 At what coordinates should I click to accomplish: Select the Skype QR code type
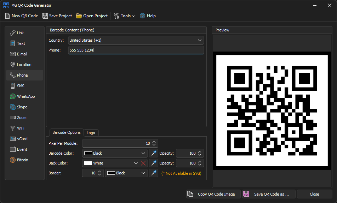[24, 107]
